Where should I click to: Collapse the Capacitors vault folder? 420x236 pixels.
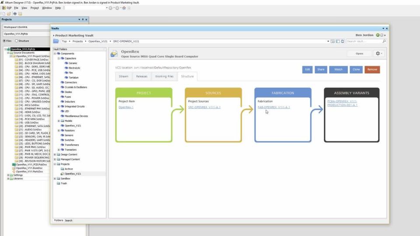(59, 58)
